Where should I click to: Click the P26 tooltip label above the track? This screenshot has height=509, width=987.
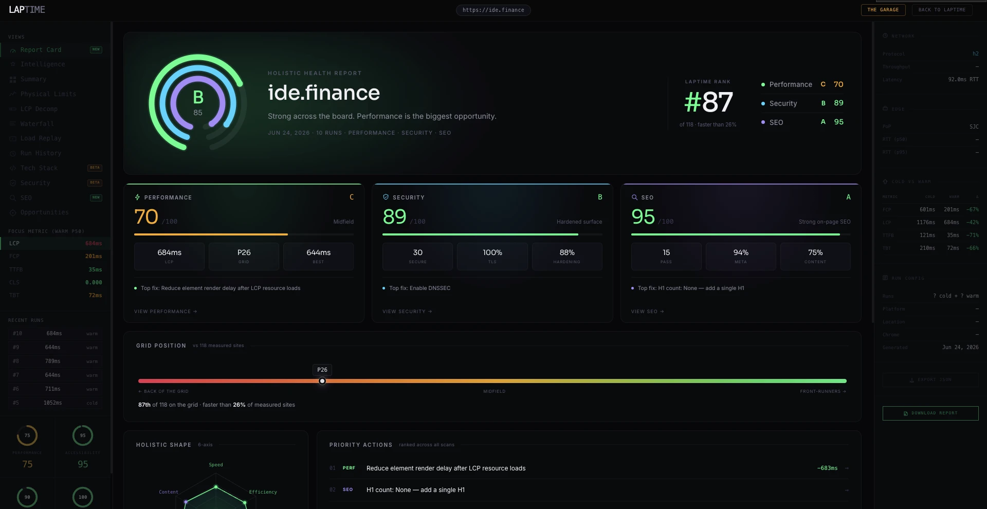(x=322, y=370)
